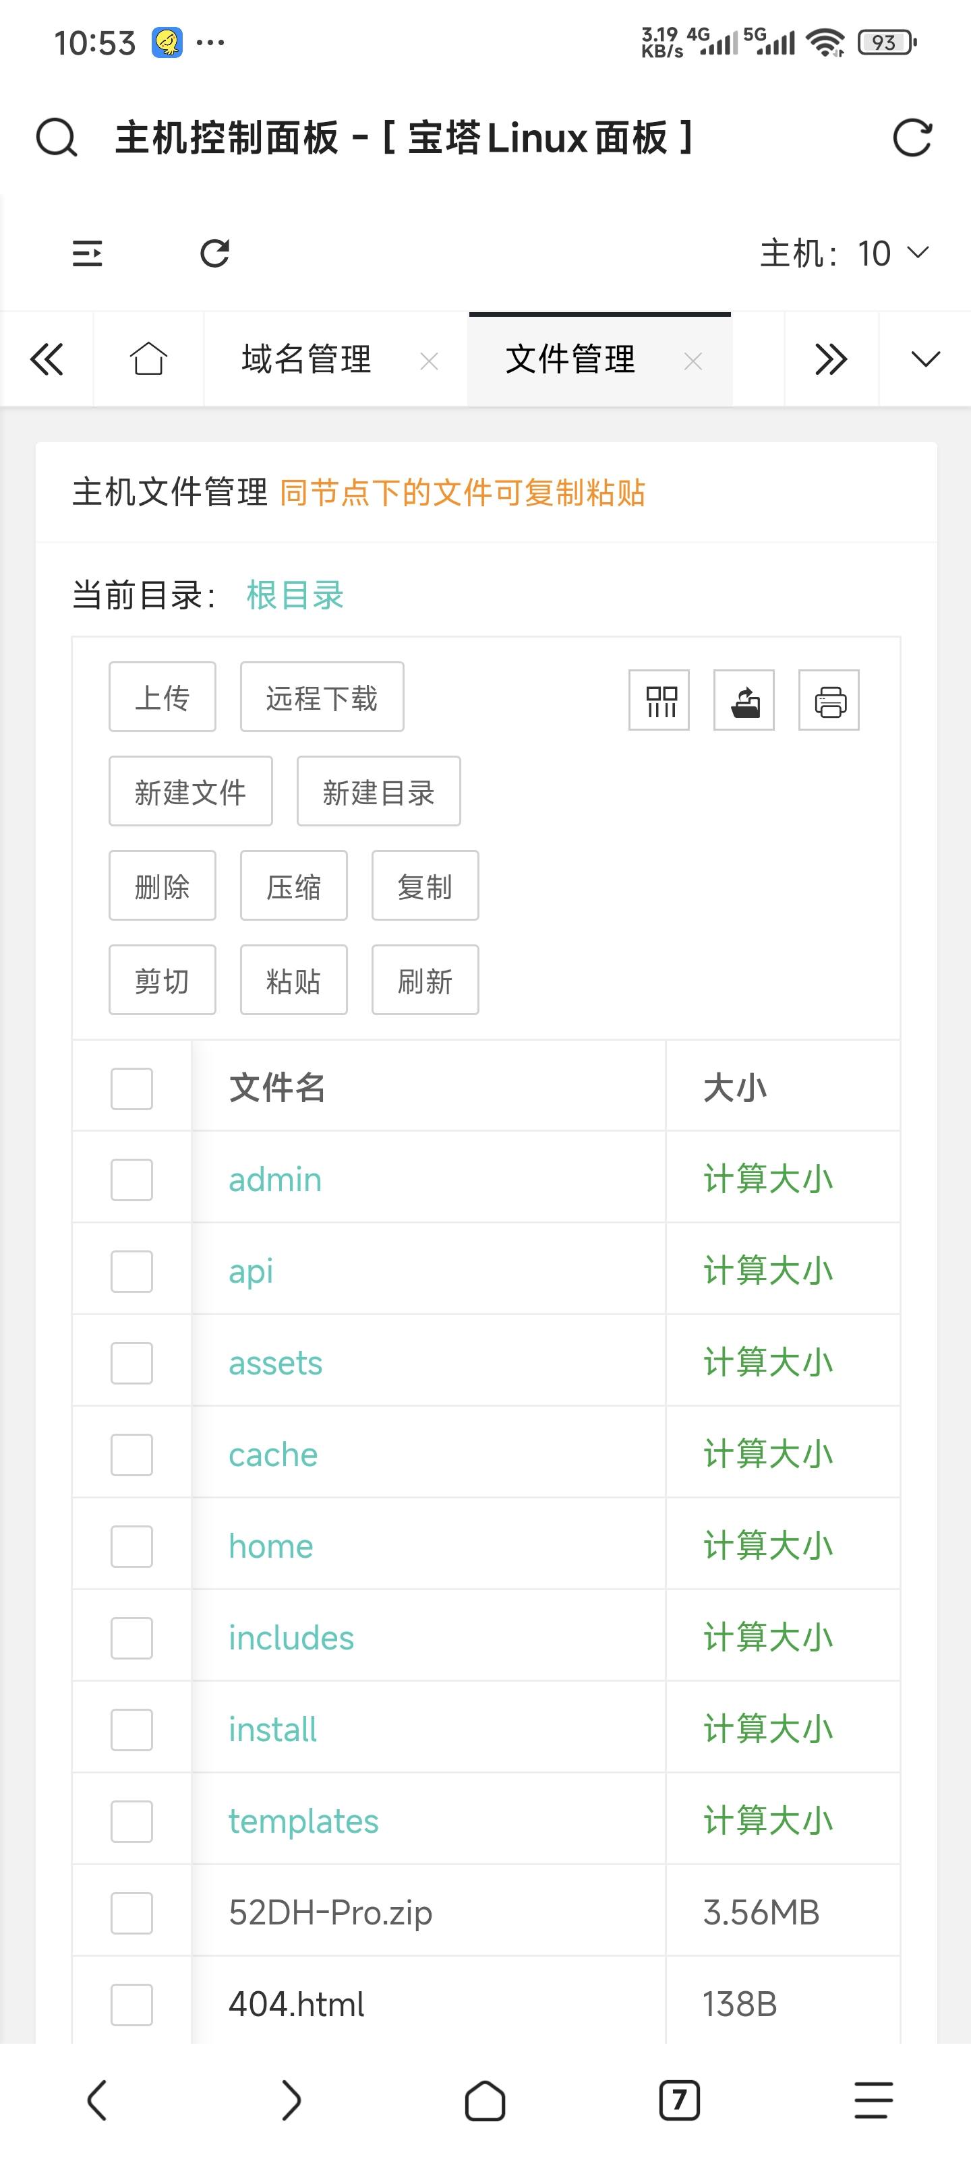Select the view-mode icon above the file list
Image resolution: width=971 pixels, height=2157 pixels.
659,700
